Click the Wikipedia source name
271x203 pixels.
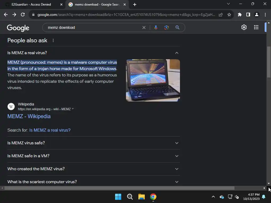point(26,104)
